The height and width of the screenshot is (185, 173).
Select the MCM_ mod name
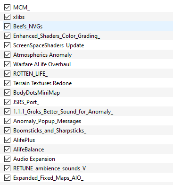(21, 8)
